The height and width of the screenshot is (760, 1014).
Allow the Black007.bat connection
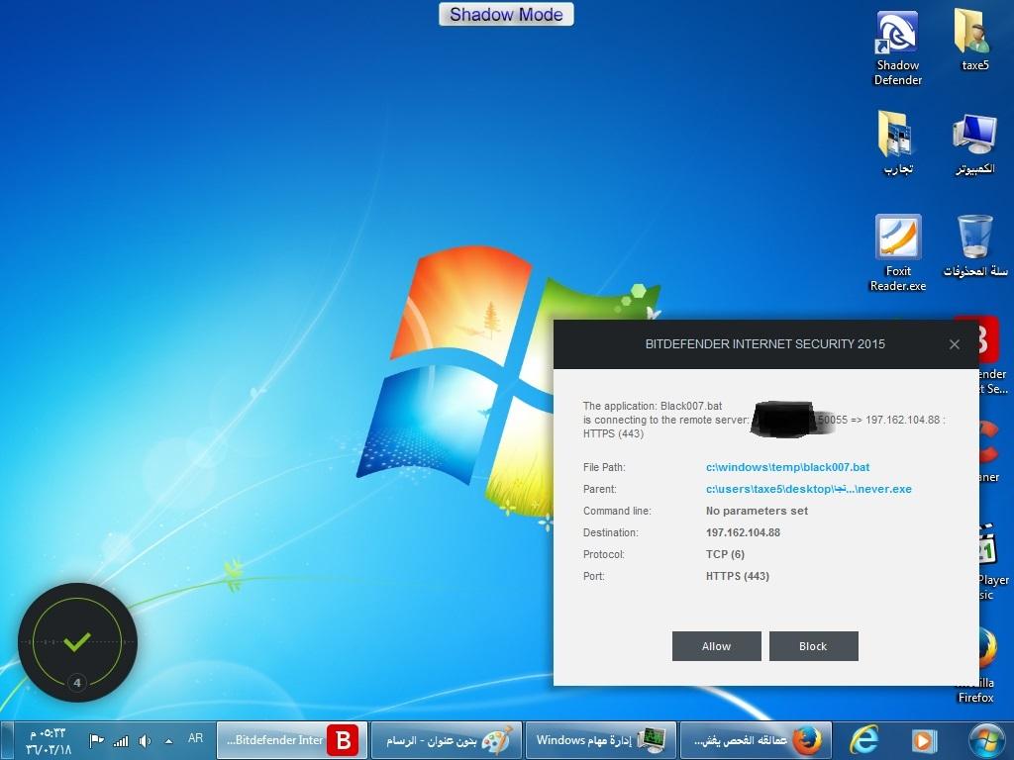click(x=717, y=646)
